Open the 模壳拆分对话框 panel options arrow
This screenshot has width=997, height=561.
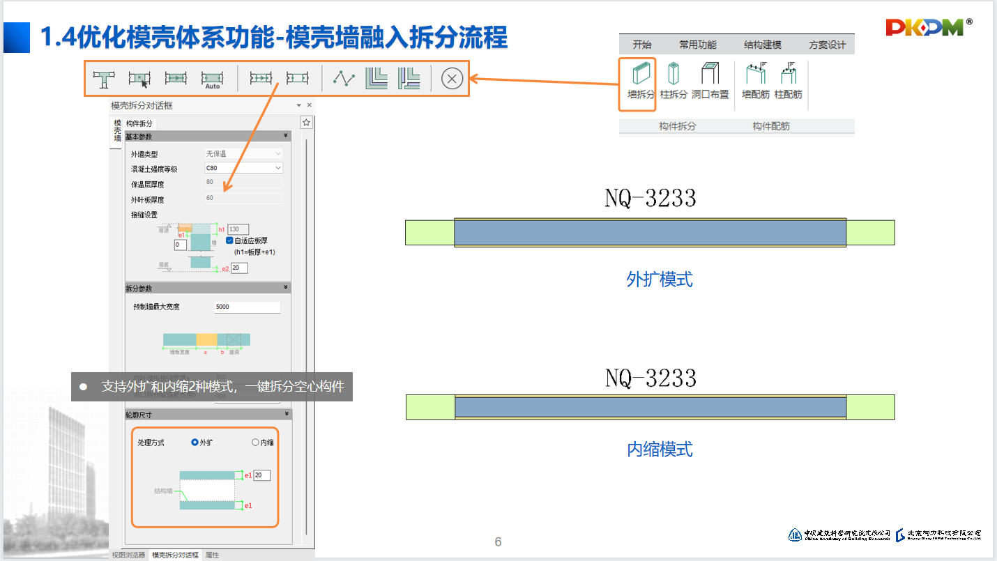299,105
